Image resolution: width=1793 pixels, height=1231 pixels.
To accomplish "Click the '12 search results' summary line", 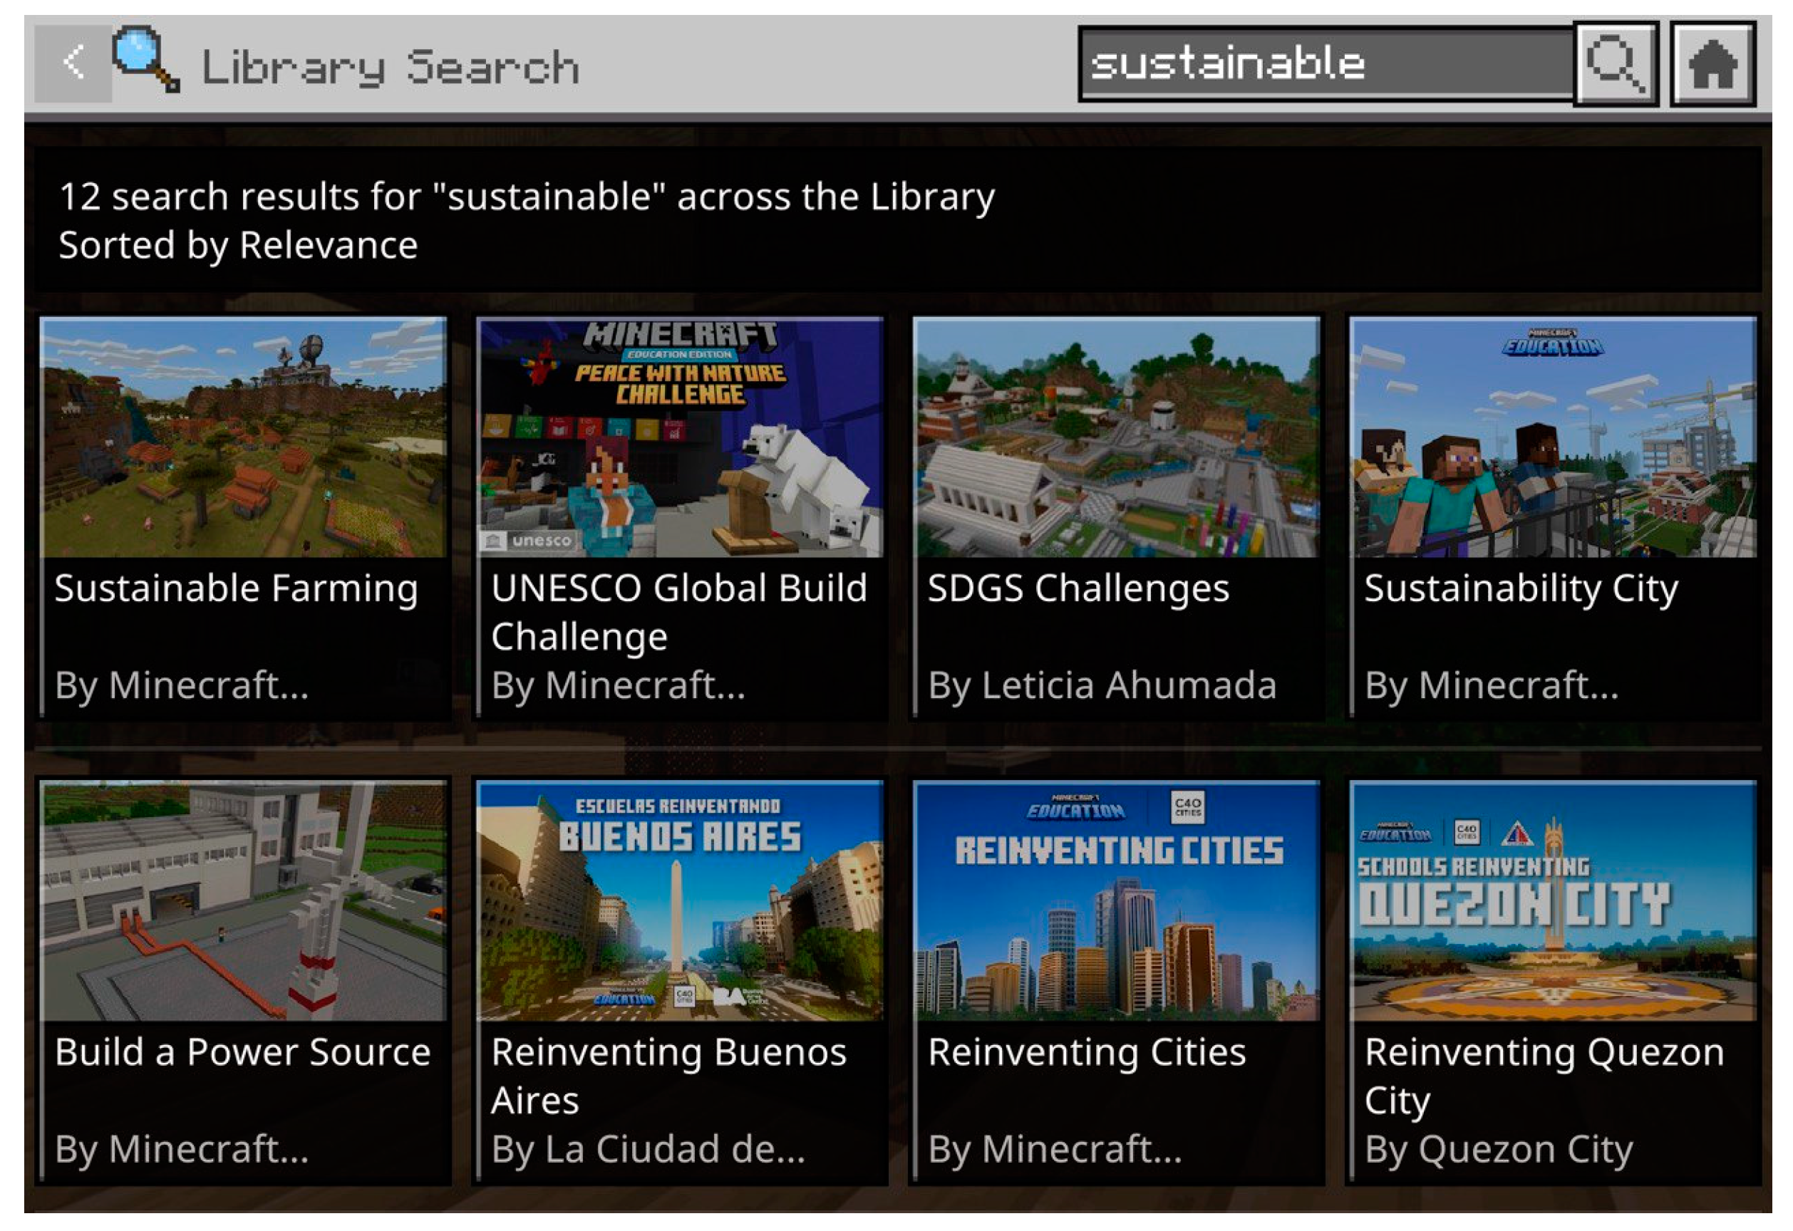I will coord(527,197).
